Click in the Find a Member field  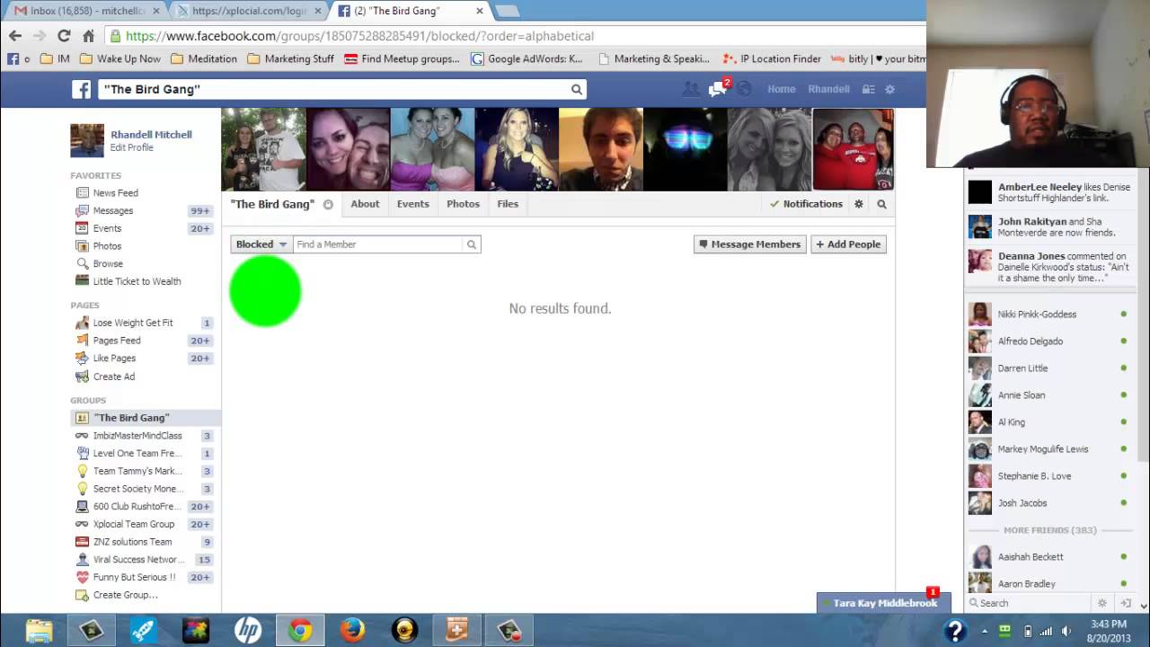[378, 244]
